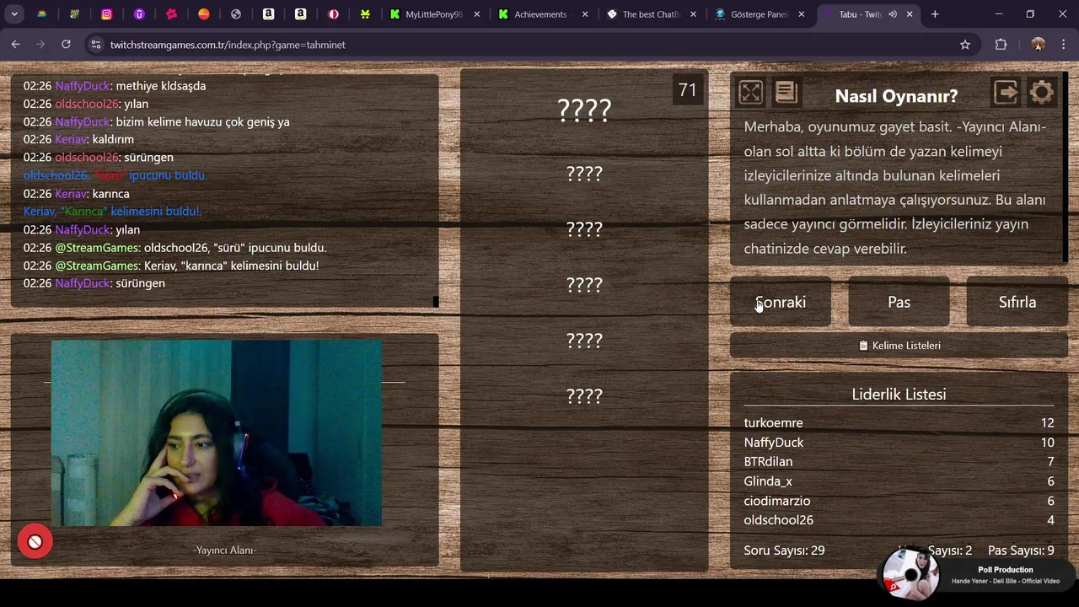Open Kelime Listeleri
Viewport: 1079px width, 607px height.
899,346
